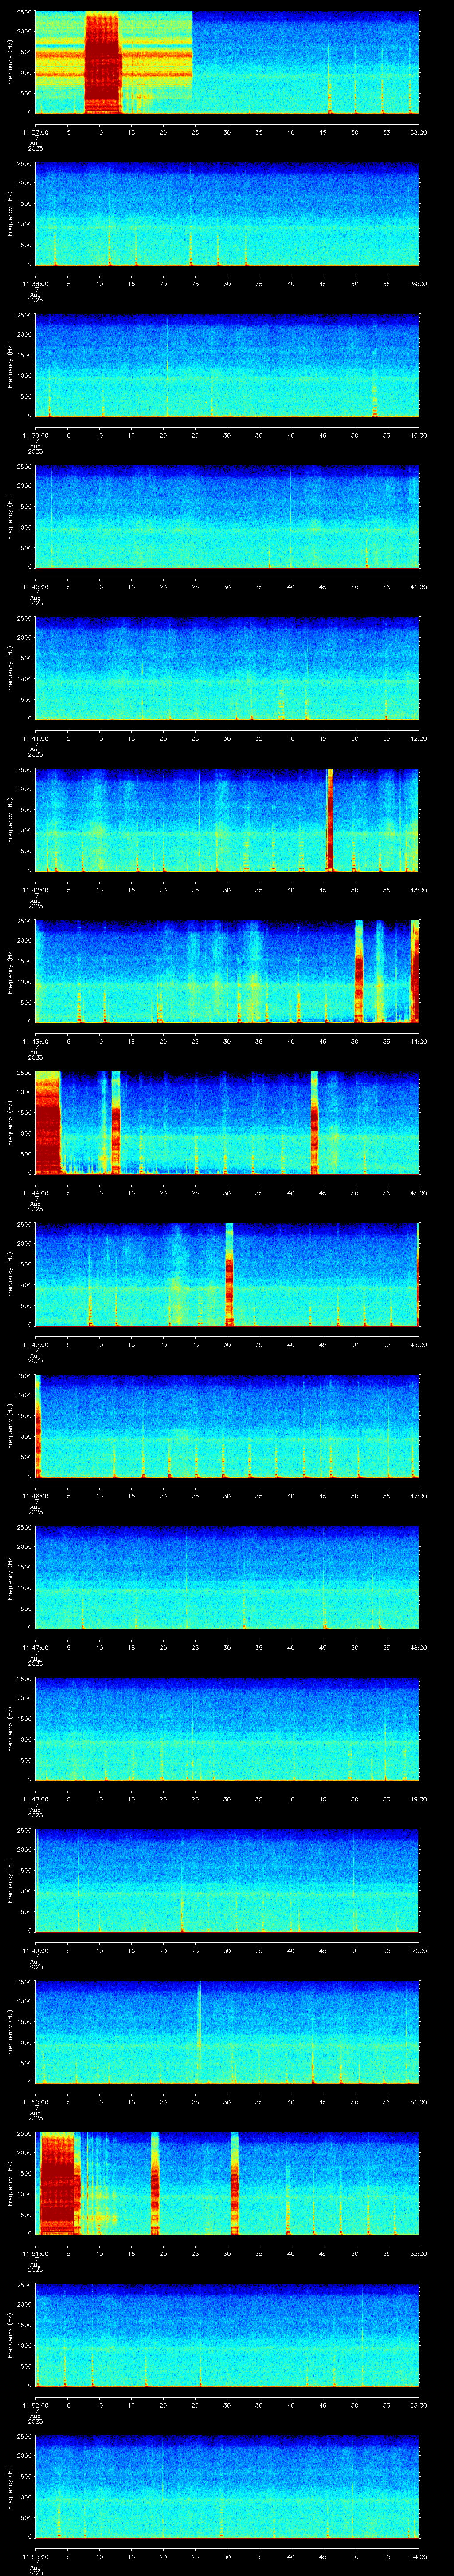Screen dimensions: 454x2576
Task: Click the yellow banded region after the 11:37:00 red burst
Action: click(157, 62)
